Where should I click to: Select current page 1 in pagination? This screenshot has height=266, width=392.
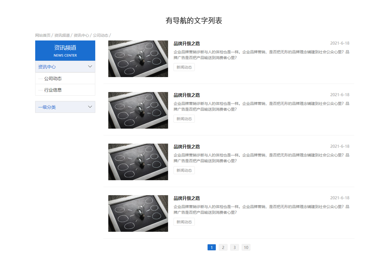(x=212, y=247)
